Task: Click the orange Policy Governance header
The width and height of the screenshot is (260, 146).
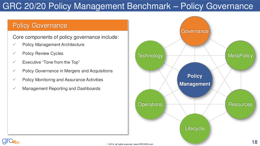Action: coord(68,25)
